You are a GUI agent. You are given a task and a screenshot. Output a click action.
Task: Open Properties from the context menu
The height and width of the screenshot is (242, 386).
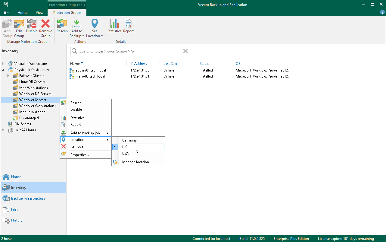tap(86, 155)
